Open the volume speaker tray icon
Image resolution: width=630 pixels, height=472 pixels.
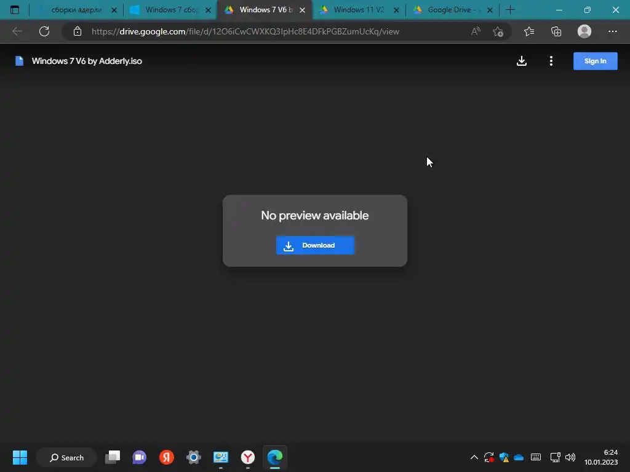[570, 457]
